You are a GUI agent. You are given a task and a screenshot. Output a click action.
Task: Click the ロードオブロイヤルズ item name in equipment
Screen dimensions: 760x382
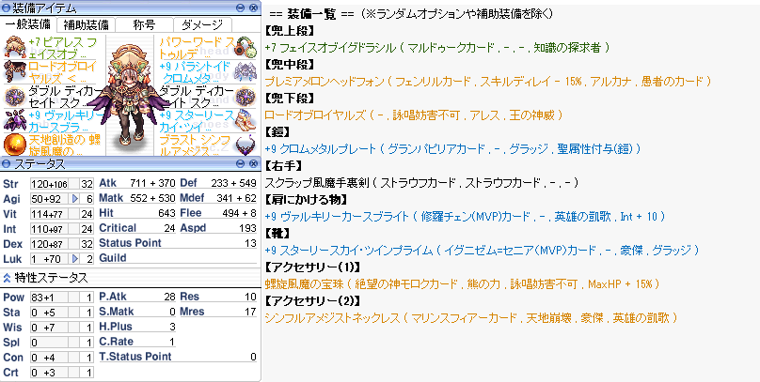tap(62, 72)
